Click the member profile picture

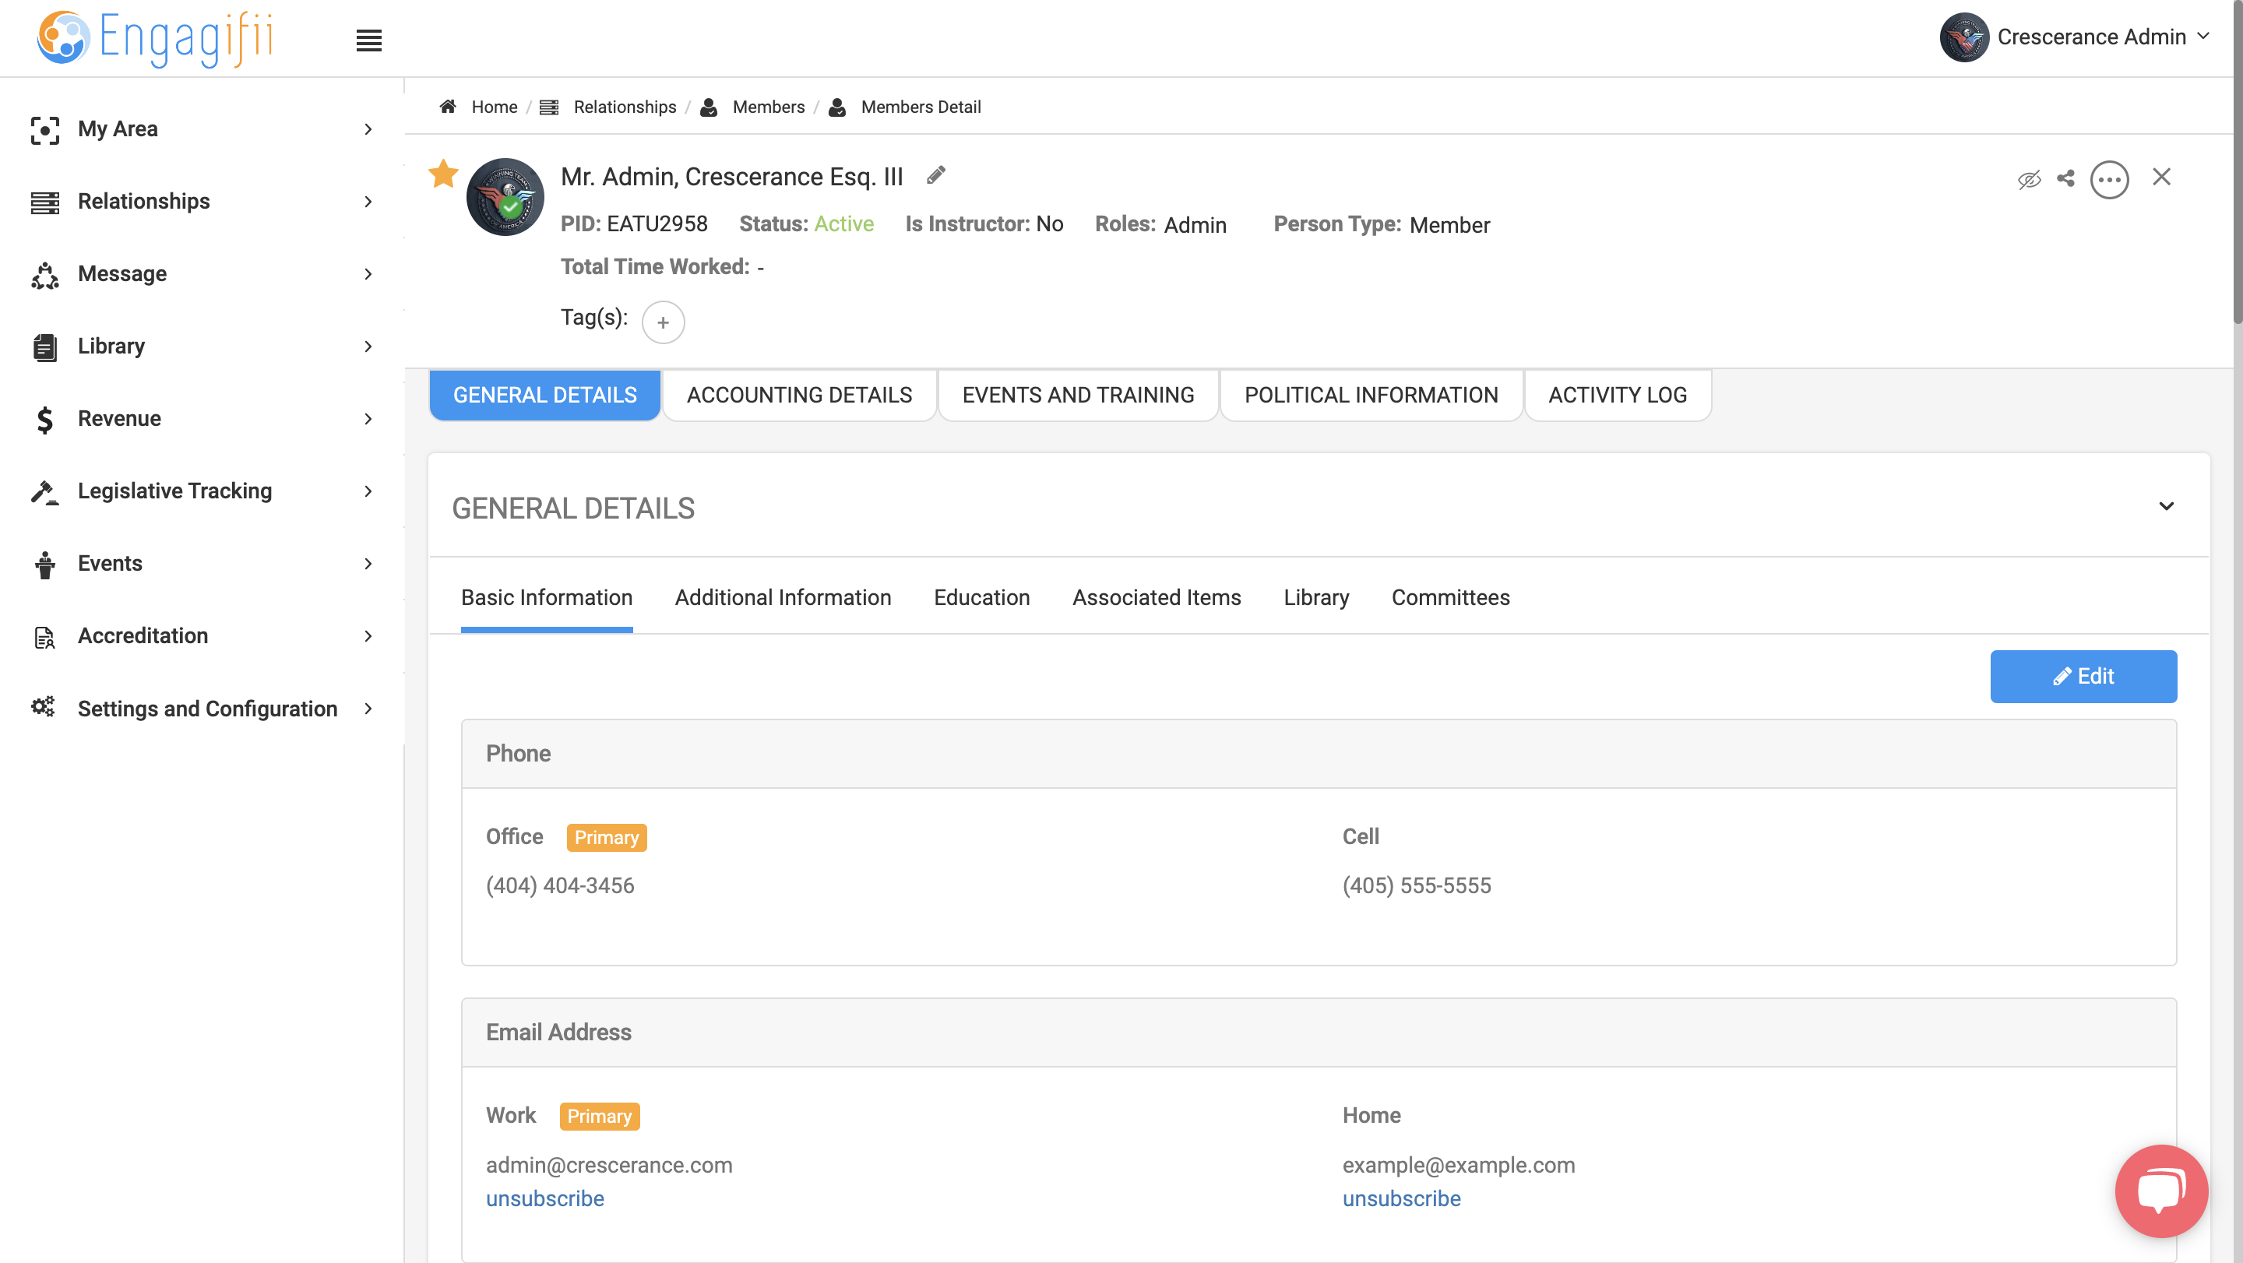(x=505, y=197)
